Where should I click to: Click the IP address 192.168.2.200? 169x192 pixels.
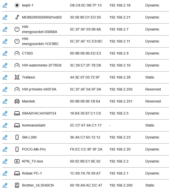click(x=121, y=185)
